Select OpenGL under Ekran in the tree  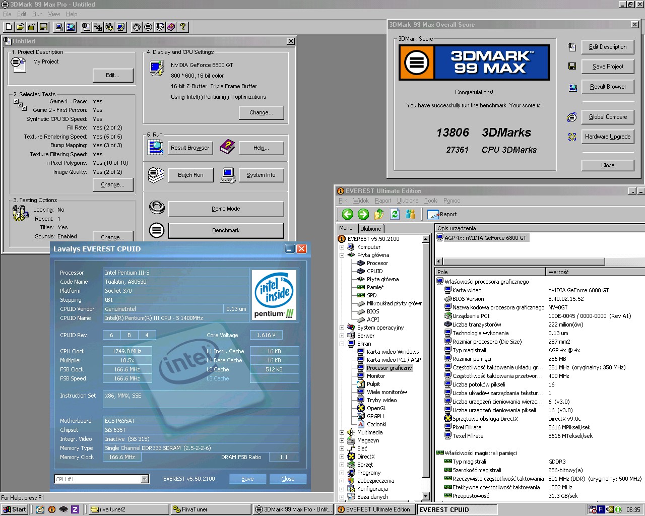(376, 408)
